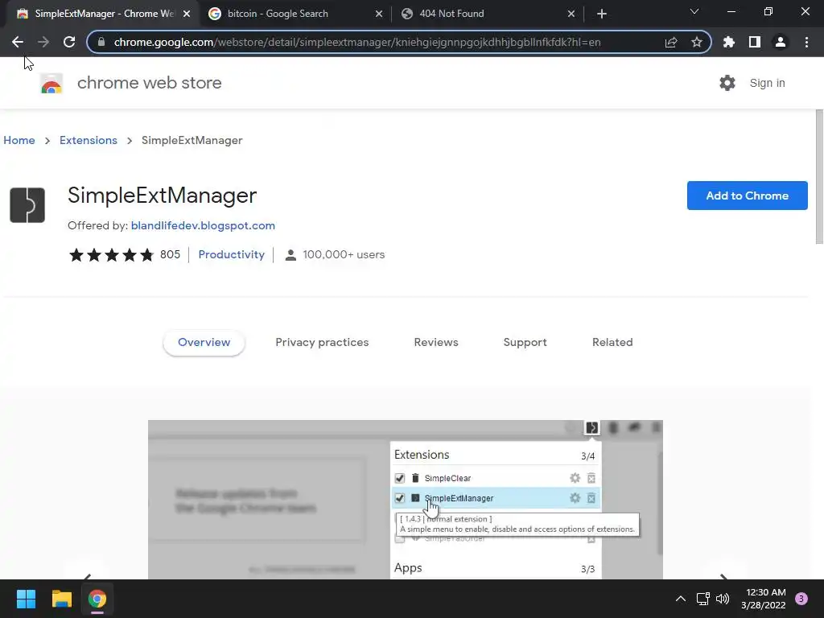Image resolution: width=824 pixels, height=618 pixels.
Task: Open blandlifedev.blogspot.com developer link
Action: click(203, 225)
